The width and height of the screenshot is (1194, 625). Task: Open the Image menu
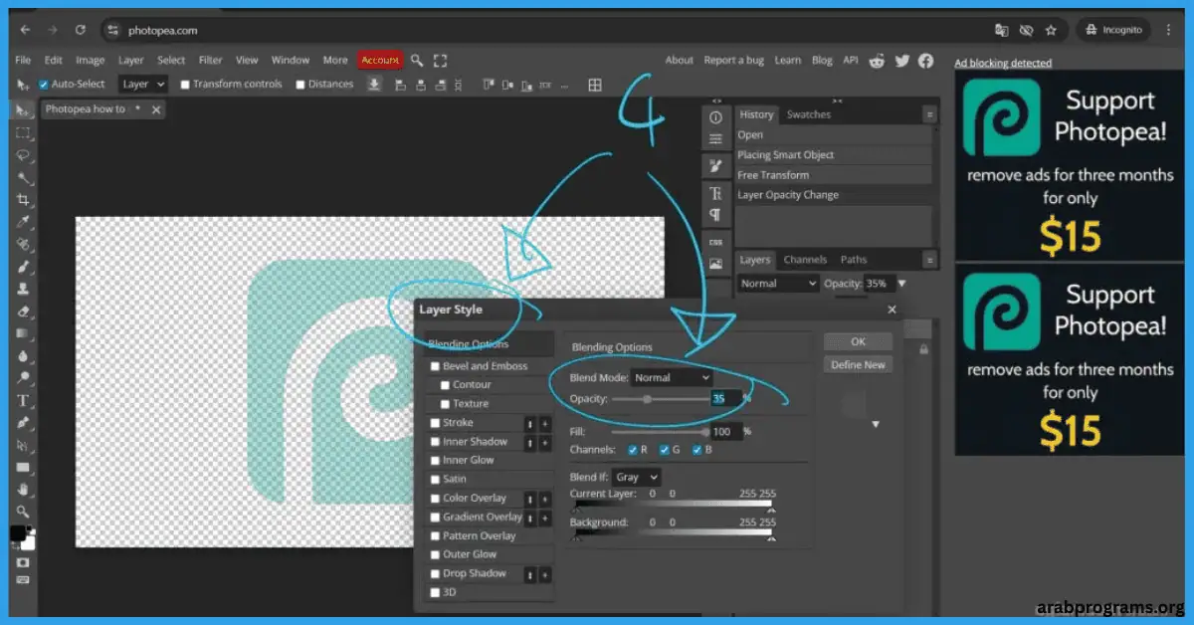91,60
